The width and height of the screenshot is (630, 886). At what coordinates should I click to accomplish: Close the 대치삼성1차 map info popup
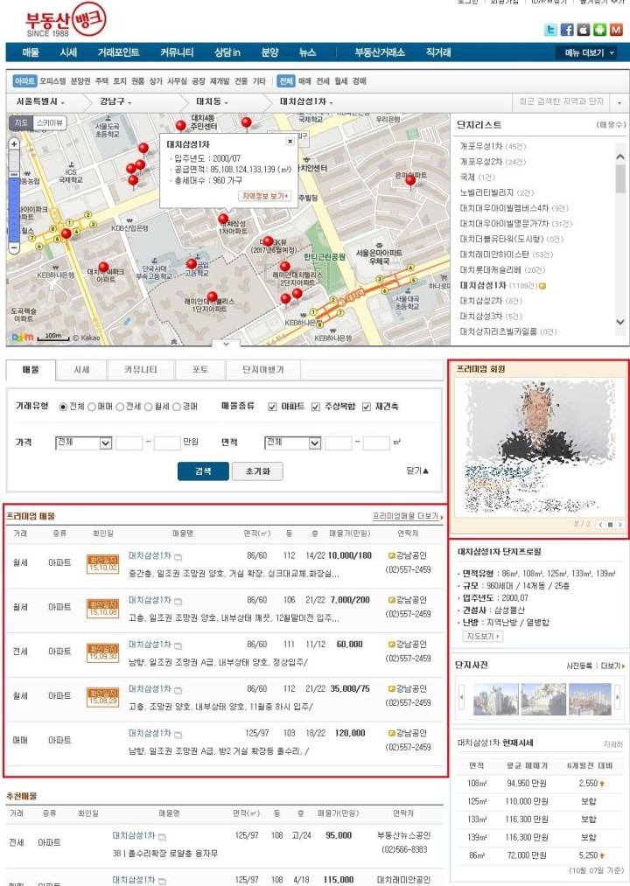(x=290, y=142)
